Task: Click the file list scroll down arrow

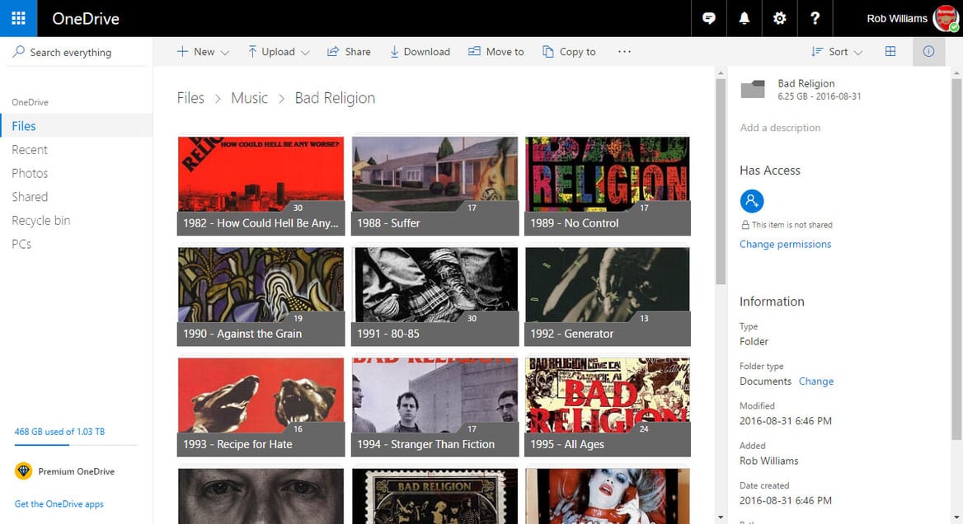Action: (721, 517)
